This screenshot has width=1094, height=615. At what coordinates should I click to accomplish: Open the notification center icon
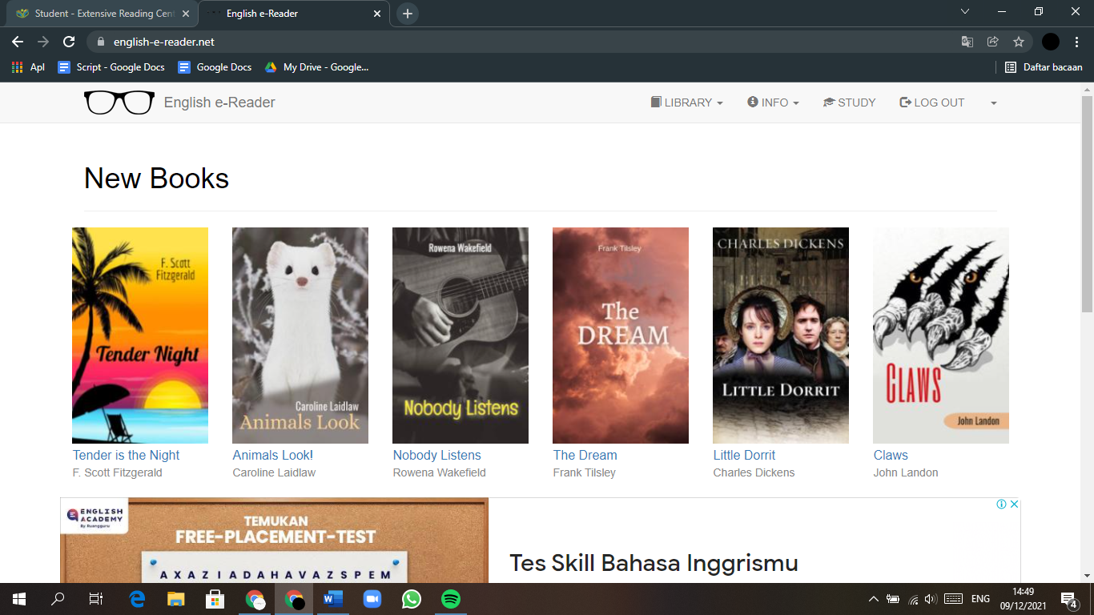[1068, 599]
